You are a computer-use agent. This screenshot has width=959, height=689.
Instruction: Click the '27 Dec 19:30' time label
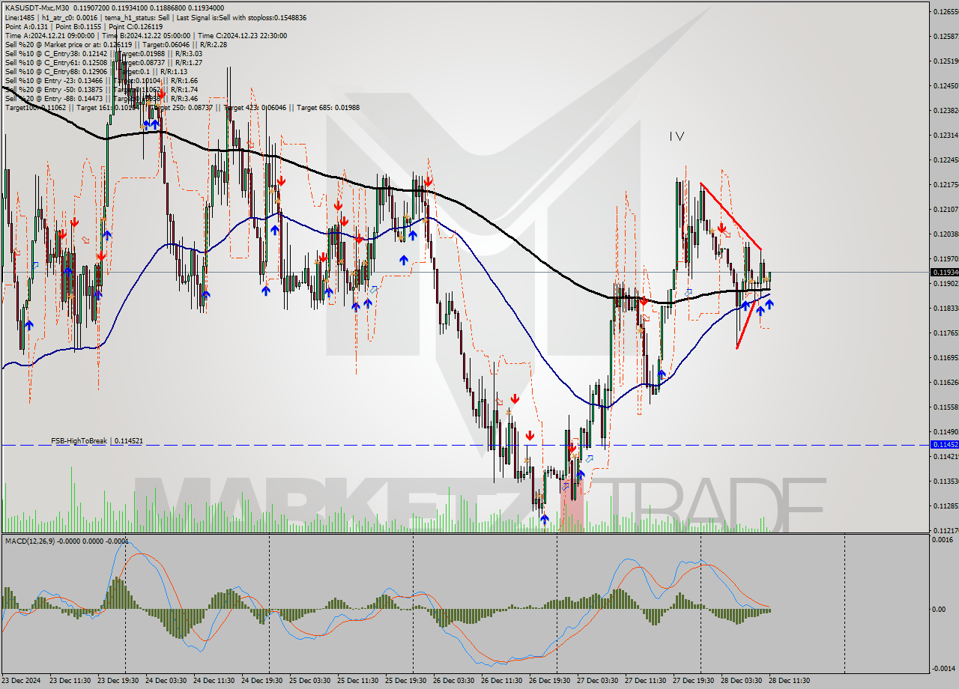[x=693, y=681]
